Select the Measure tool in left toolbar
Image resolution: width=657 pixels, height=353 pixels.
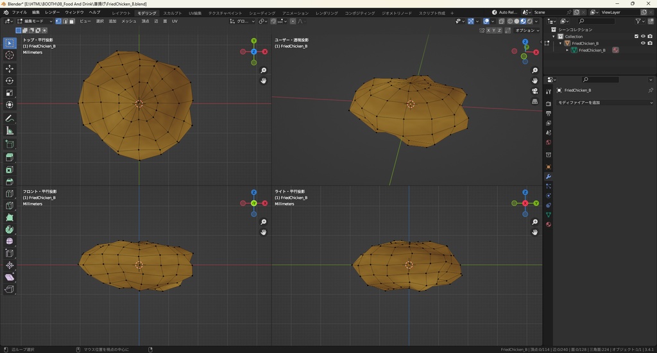click(x=10, y=130)
